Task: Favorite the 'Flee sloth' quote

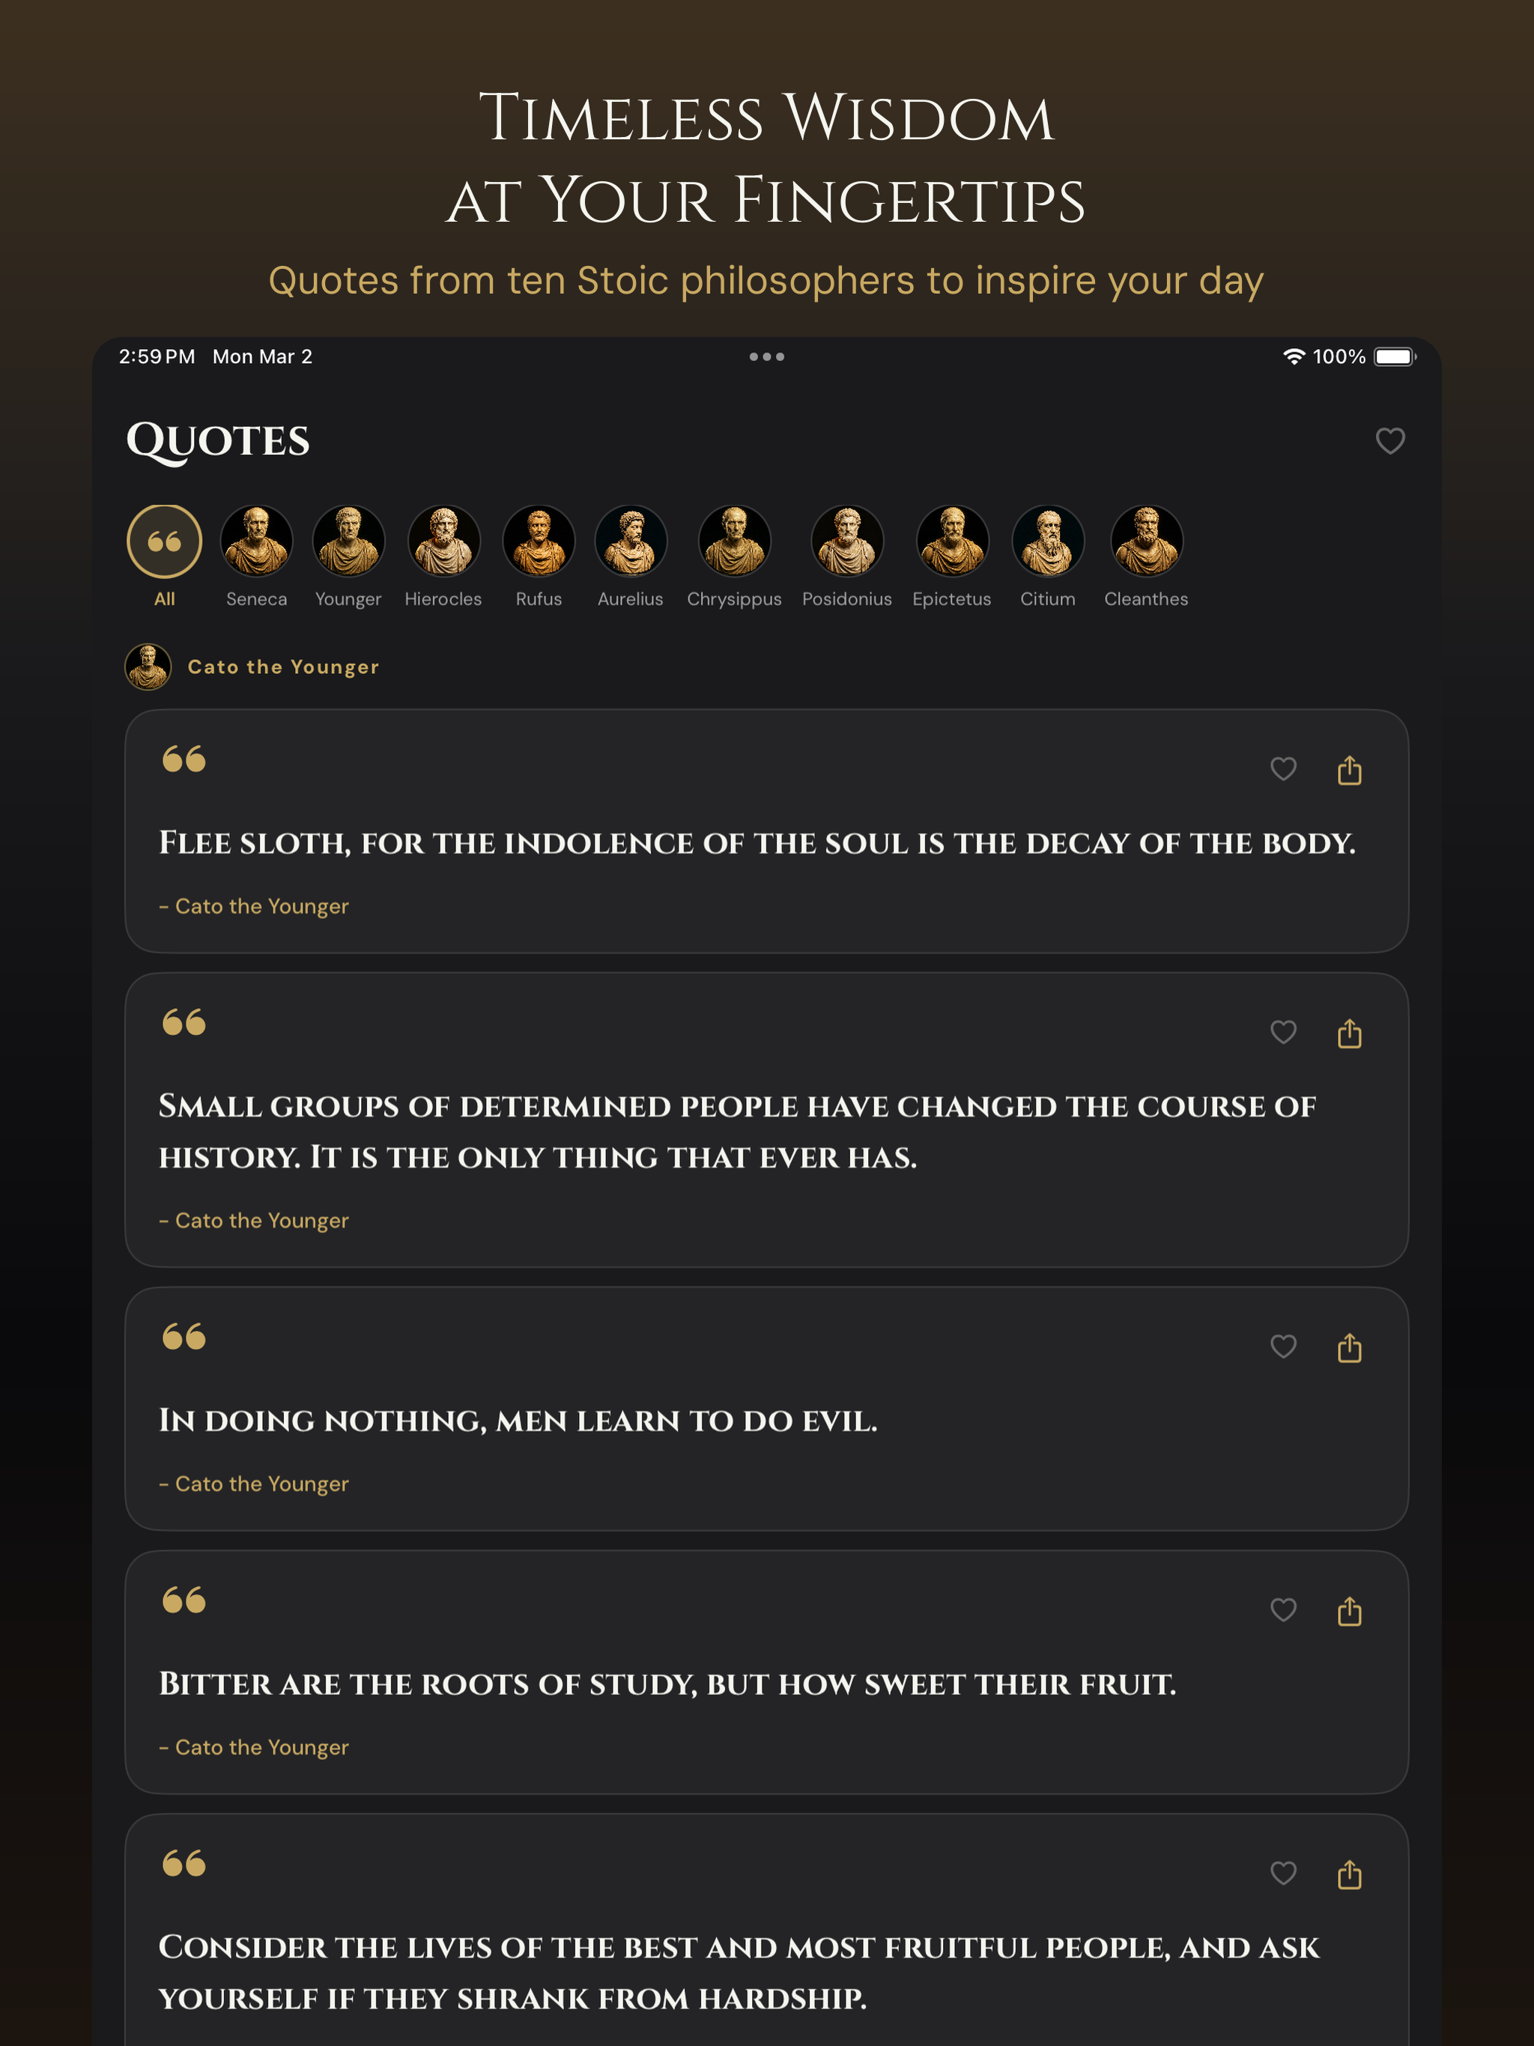Action: tap(1283, 768)
